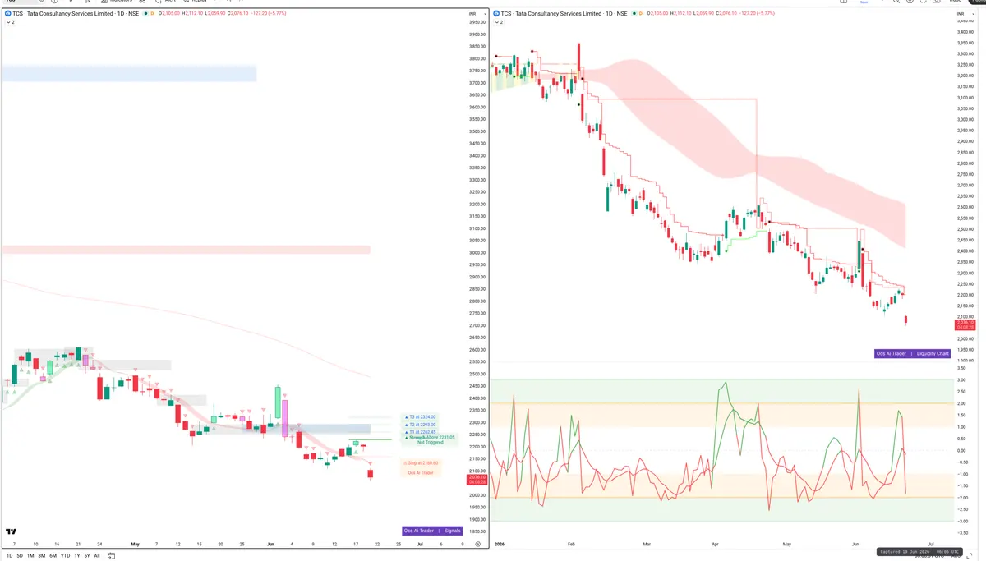
Task: Click right chart title Tata Consultancy Services Limited
Action: click(559, 14)
